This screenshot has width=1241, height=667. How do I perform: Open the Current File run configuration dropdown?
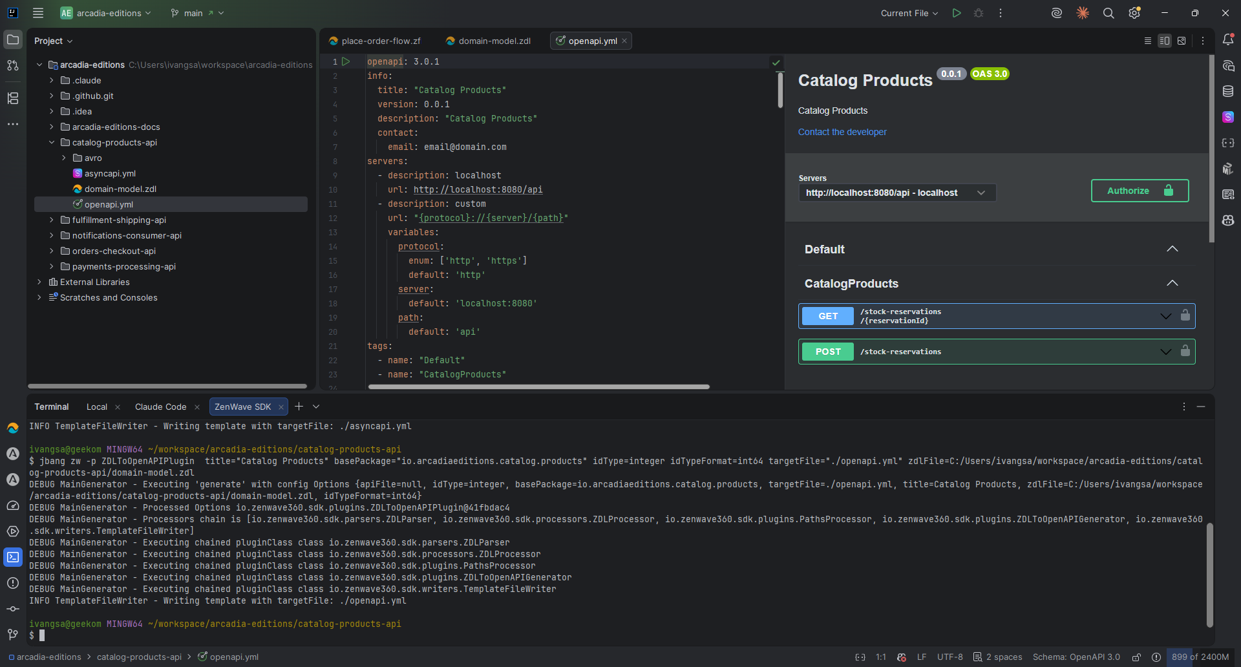(909, 13)
